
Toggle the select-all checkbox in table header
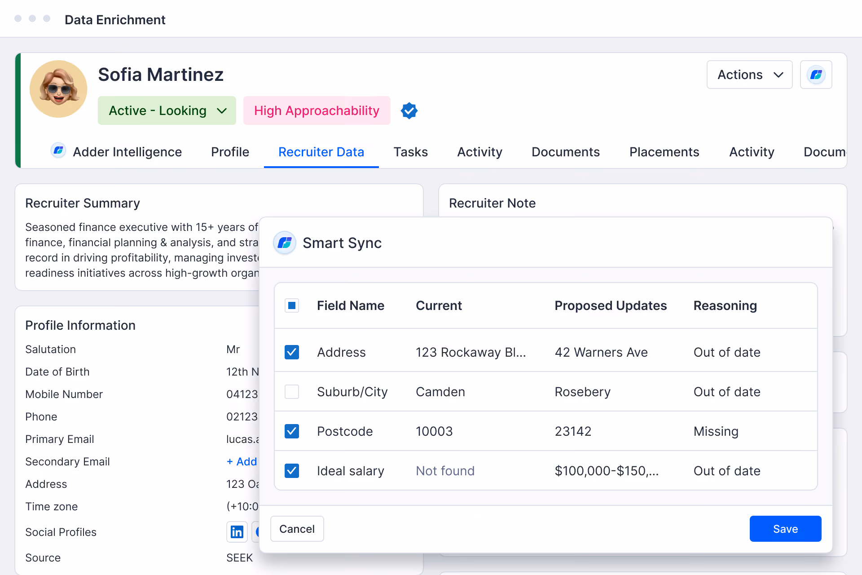[292, 306]
